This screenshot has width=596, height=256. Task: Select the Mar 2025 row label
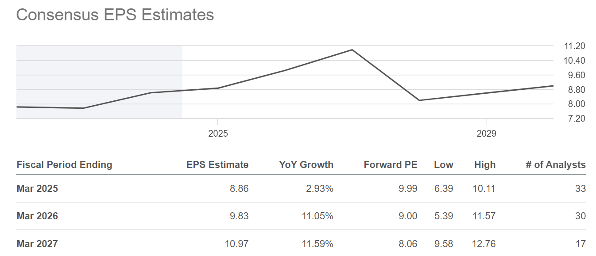click(x=37, y=189)
